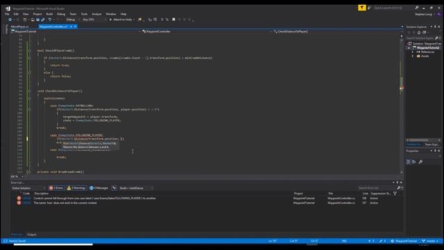Click the Solution Explorer Home icon
The width and height of the screenshot is (444, 250).
point(419,33)
